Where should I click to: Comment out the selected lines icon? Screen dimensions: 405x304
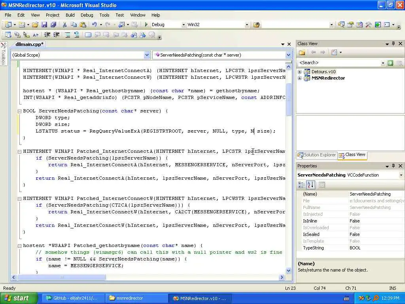pos(68,35)
